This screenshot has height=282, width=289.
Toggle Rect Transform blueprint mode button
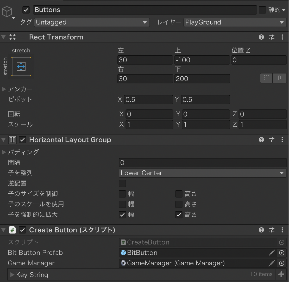coord(266,78)
